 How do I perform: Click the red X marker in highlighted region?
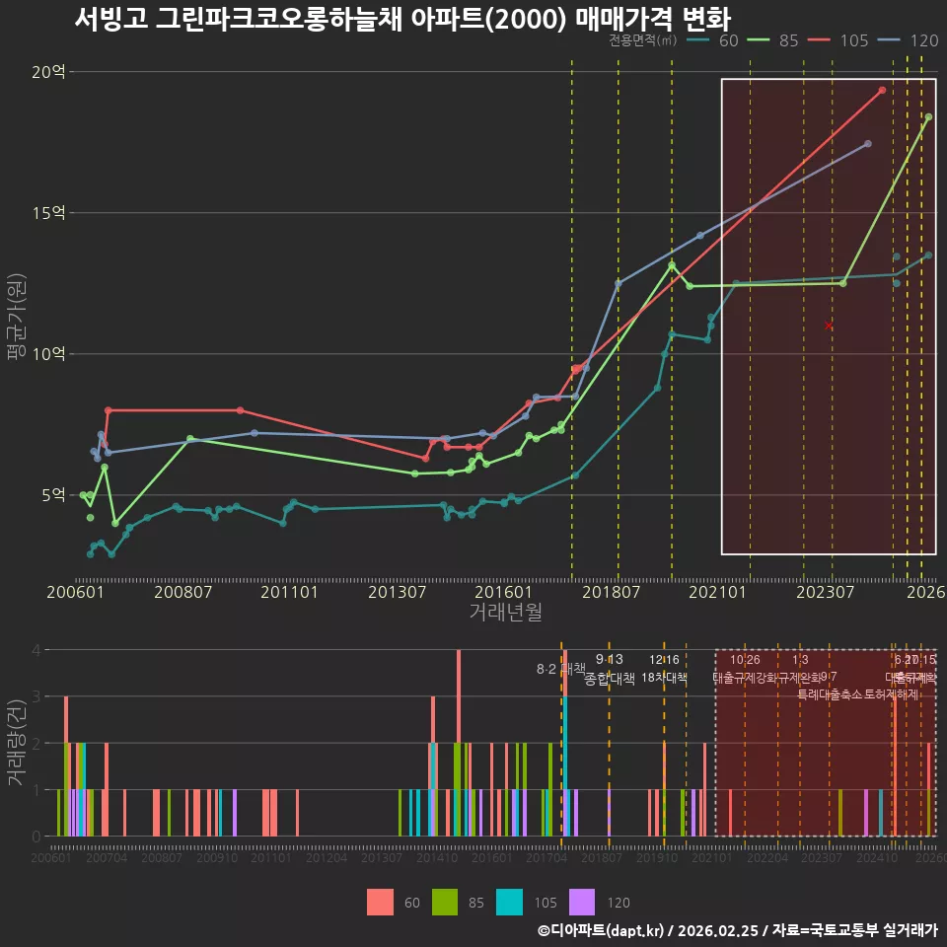click(x=829, y=326)
